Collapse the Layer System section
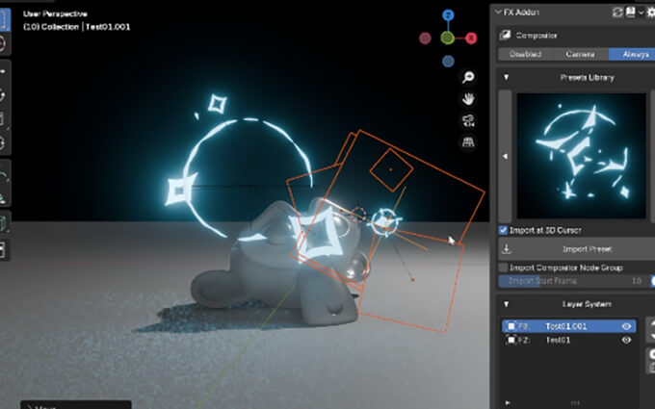 pyautogui.click(x=506, y=304)
